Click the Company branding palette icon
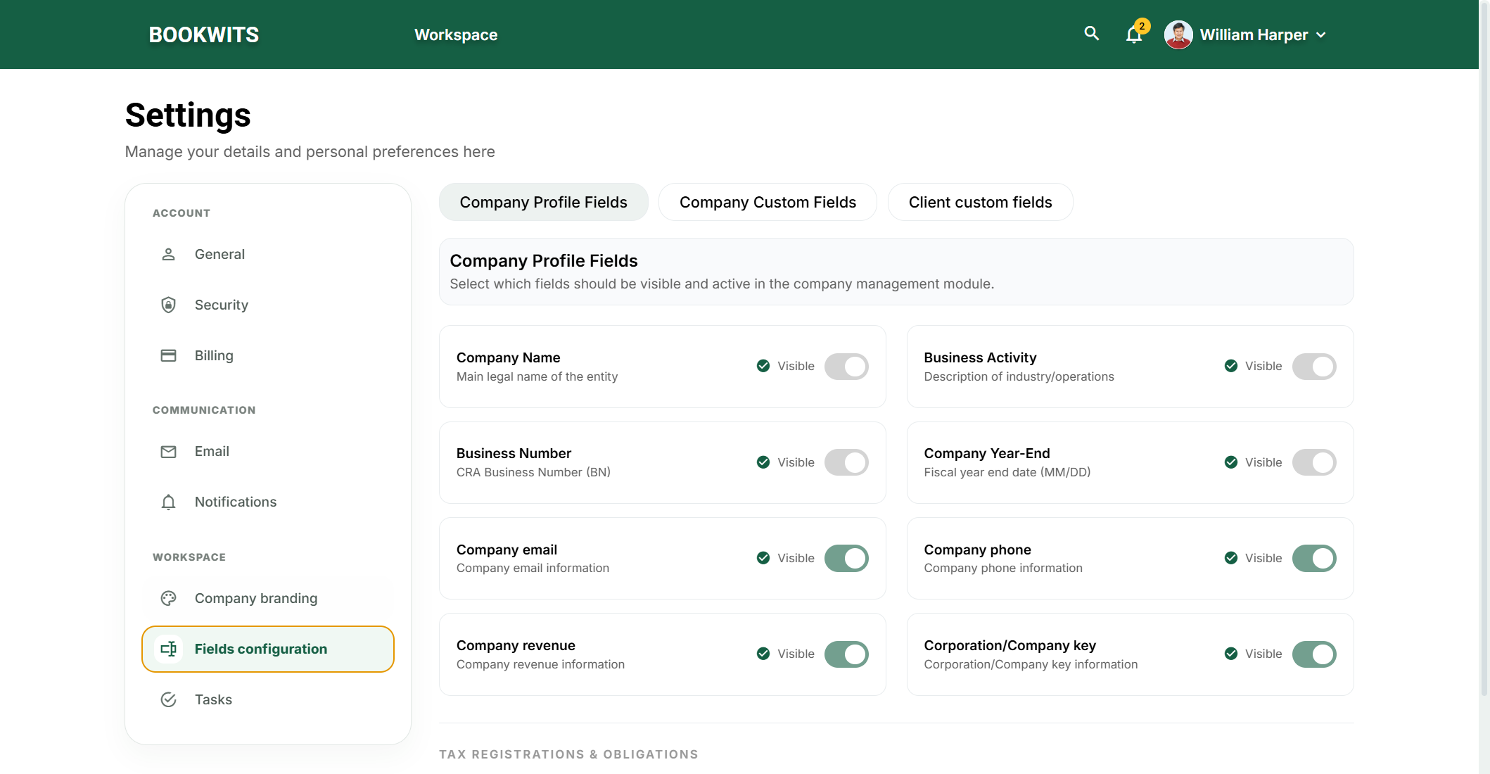Viewport: 1490px width, 774px height. pos(168,598)
